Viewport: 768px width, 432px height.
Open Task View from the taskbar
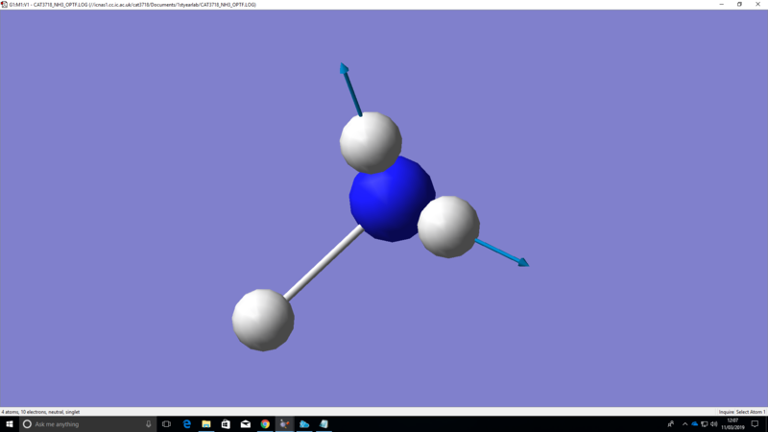tap(166, 424)
